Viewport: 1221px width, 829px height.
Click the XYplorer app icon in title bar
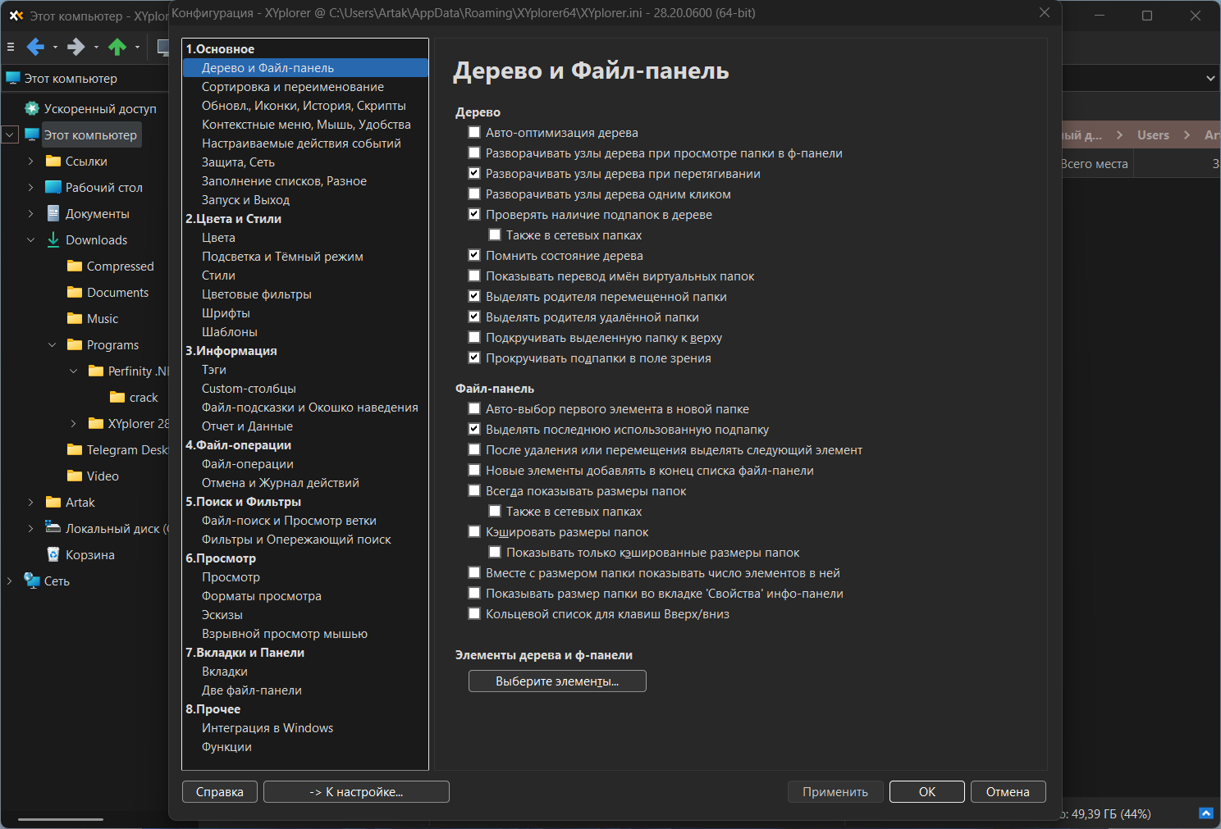coord(16,16)
